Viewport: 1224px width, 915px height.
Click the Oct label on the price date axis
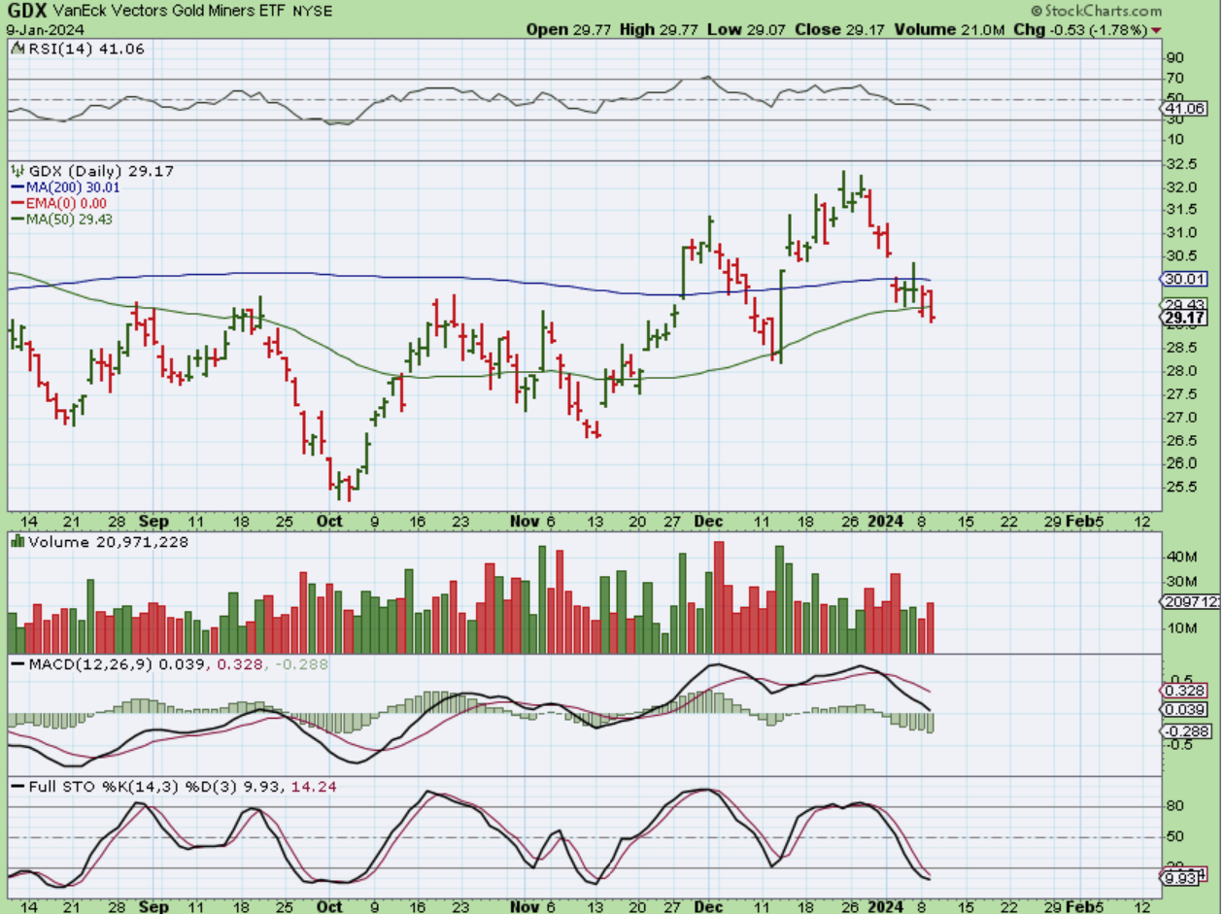pyautogui.click(x=329, y=521)
